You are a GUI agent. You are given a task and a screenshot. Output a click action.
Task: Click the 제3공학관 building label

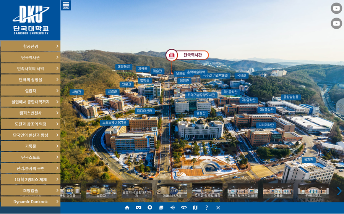[230, 92]
